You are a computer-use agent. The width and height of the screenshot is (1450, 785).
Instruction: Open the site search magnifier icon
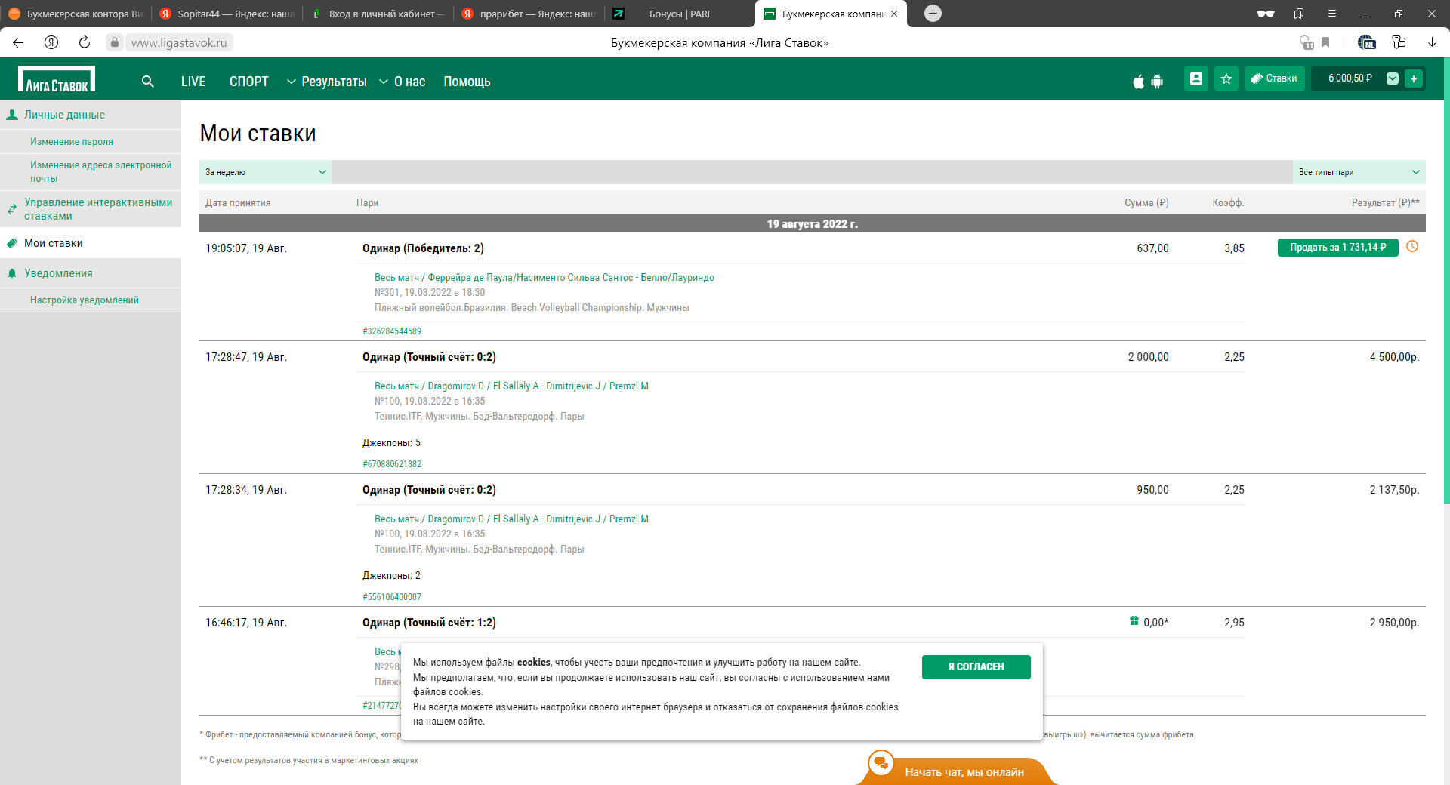148,82
